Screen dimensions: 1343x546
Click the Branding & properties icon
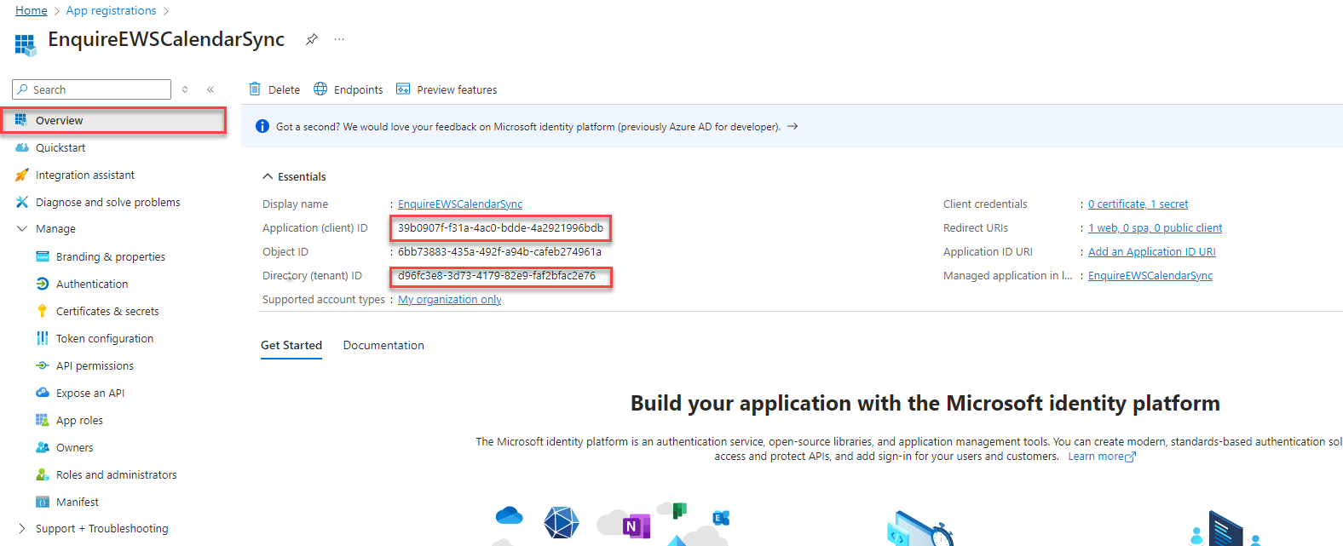point(43,256)
